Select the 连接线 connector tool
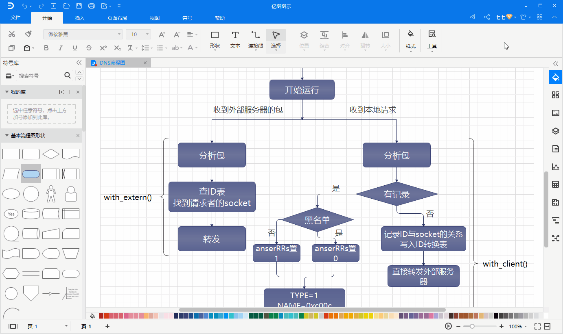 pos(256,40)
